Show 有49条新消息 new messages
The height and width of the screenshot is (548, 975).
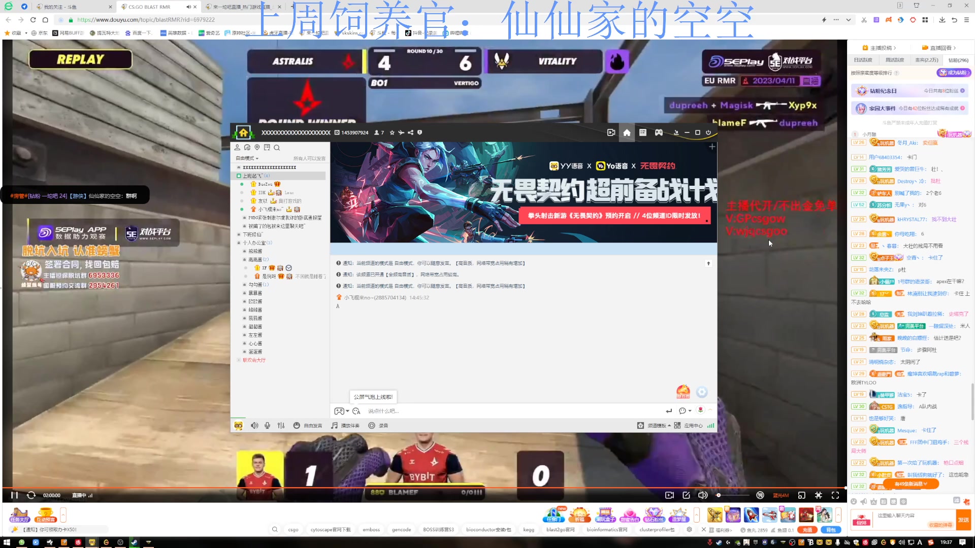[911, 484]
